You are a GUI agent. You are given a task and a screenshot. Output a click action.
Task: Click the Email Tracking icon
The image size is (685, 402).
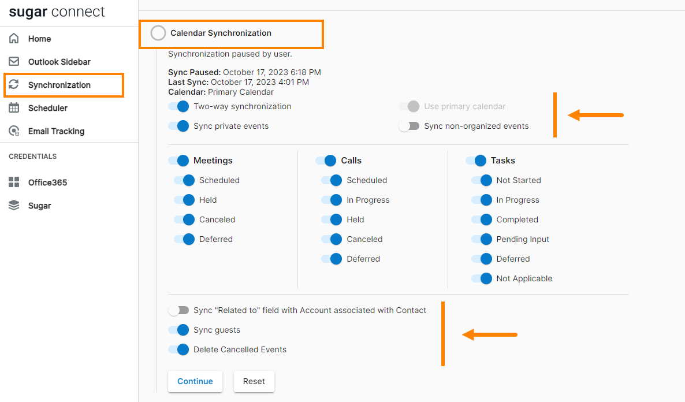point(14,131)
